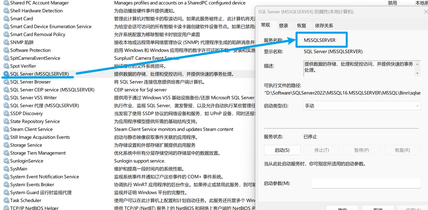Click the gear icon beside Steam Client Service
Screen dimensions: 428x210
coord(6,129)
